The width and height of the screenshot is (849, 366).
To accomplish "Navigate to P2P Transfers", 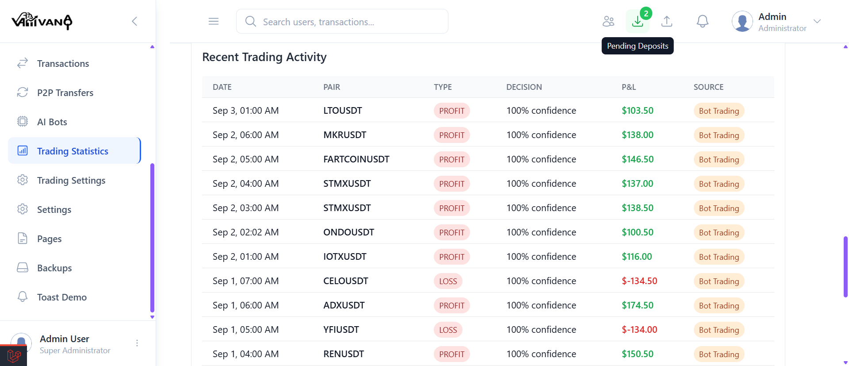I will [65, 93].
